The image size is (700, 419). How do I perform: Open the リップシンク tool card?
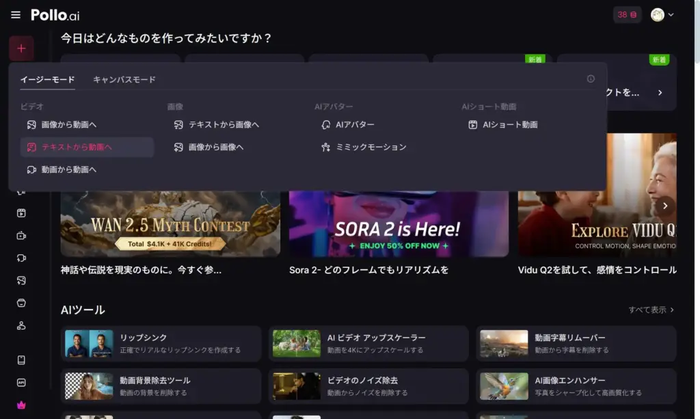pyautogui.click(x=161, y=343)
